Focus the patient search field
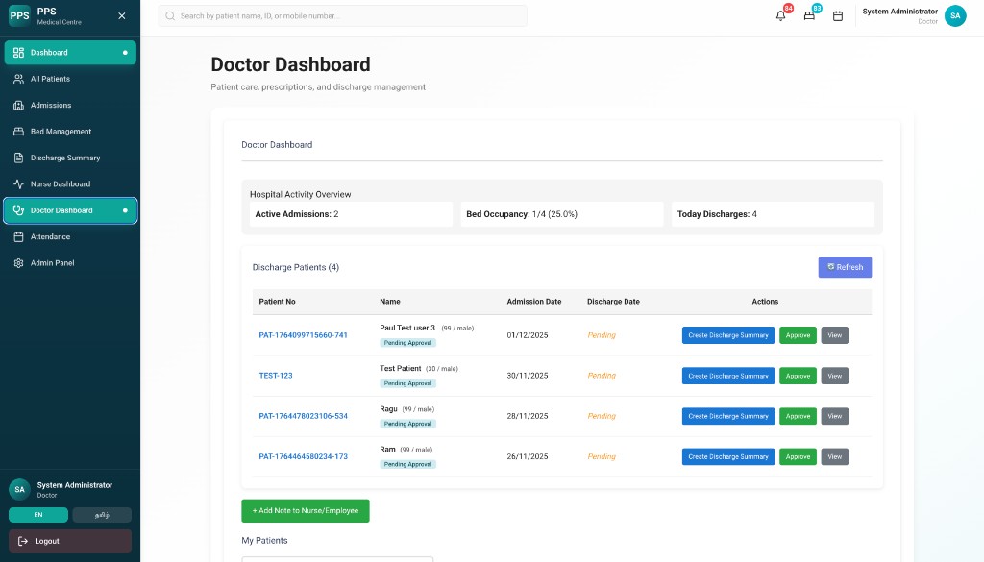The height and width of the screenshot is (562, 984). click(x=343, y=16)
